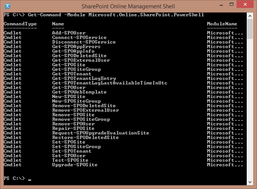Click the Get-SPOSite cmdlet name
The height and width of the screenshot is (189, 257).
point(69,65)
